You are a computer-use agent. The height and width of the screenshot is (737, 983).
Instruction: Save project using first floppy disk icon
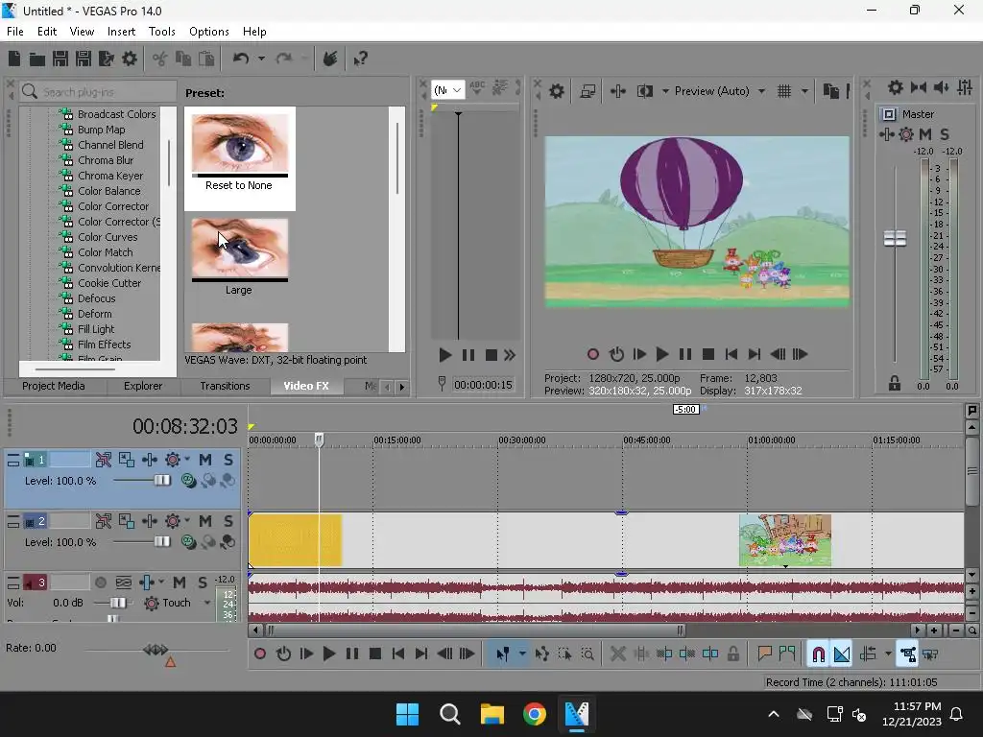60,59
